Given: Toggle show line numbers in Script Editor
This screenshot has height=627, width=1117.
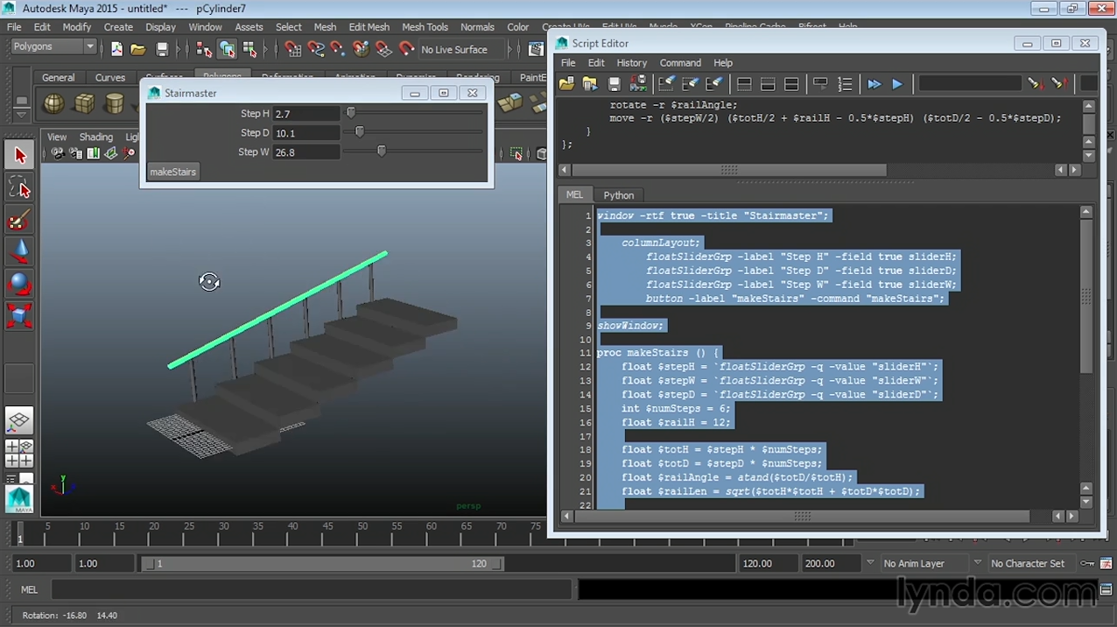Looking at the screenshot, I should click(845, 84).
